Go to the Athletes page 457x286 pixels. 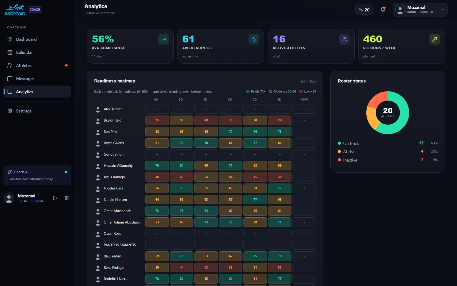click(x=37, y=65)
